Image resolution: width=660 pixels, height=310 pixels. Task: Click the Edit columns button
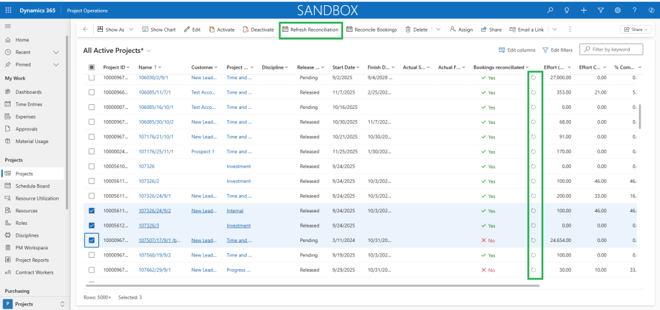tap(517, 50)
